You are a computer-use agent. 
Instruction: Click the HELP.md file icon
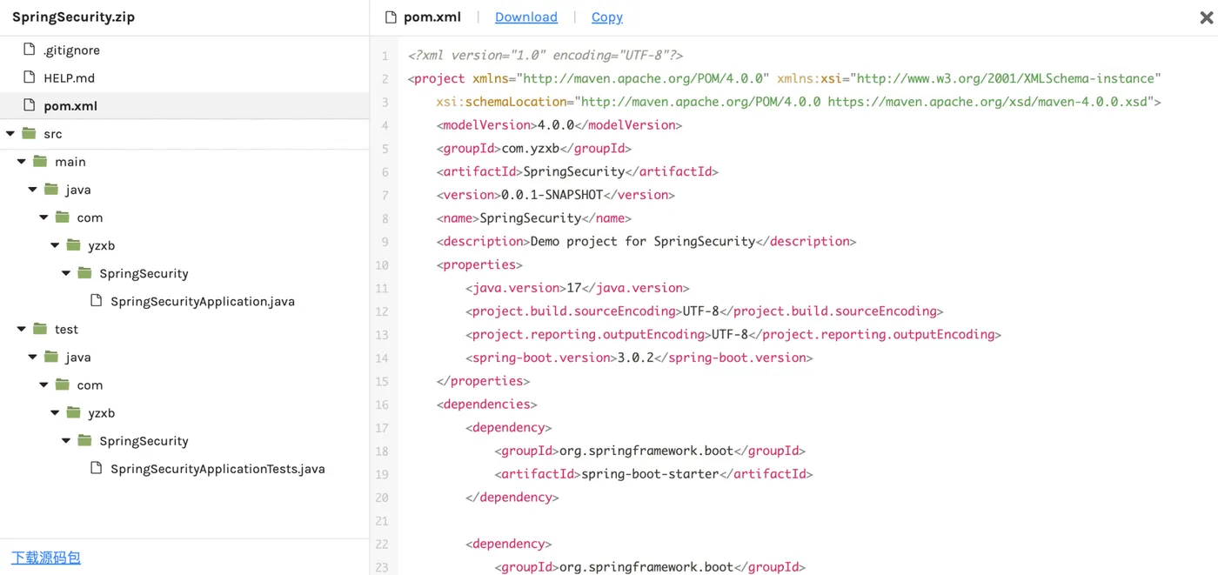pyautogui.click(x=29, y=77)
